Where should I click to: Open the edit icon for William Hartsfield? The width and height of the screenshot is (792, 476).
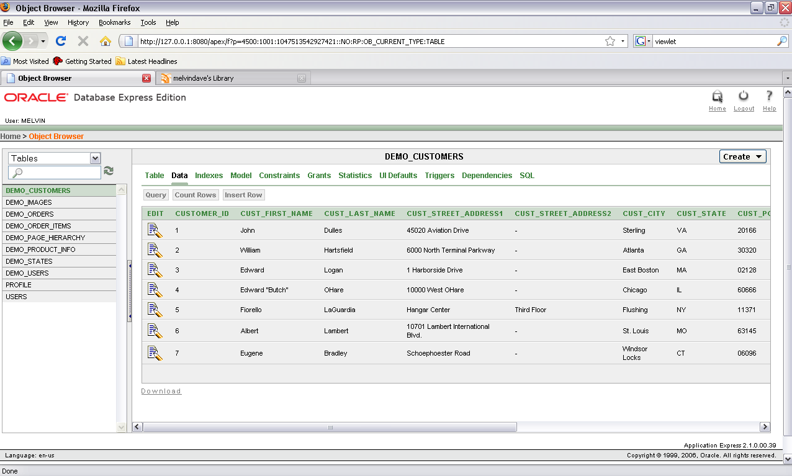[x=155, y=250]
